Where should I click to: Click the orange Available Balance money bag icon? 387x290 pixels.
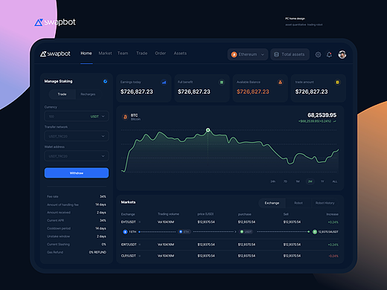click(280, 83)
